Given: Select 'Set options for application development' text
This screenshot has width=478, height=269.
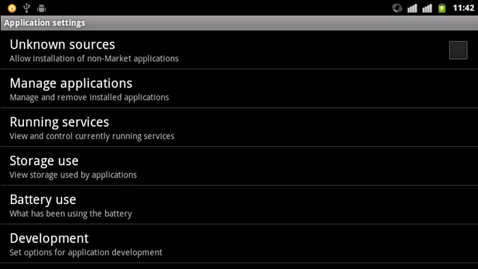Looking at the screenshot, I should pyautogui.click(x=86, y=253).
